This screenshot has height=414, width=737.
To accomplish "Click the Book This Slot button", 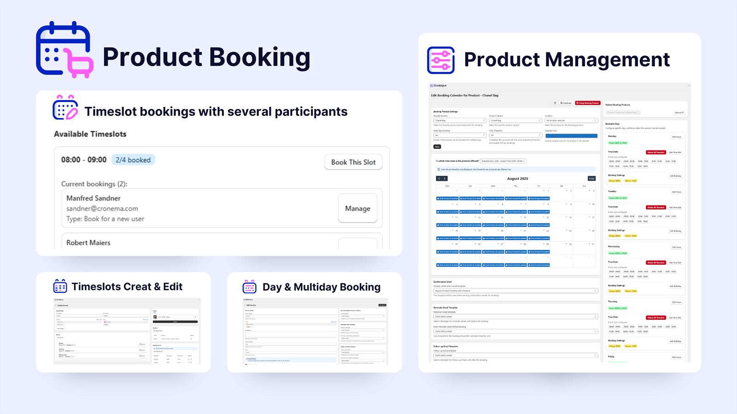I will [353, 162].
